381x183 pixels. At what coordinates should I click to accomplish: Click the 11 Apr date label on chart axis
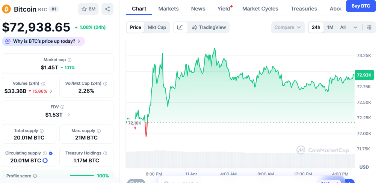coord(191,174)
